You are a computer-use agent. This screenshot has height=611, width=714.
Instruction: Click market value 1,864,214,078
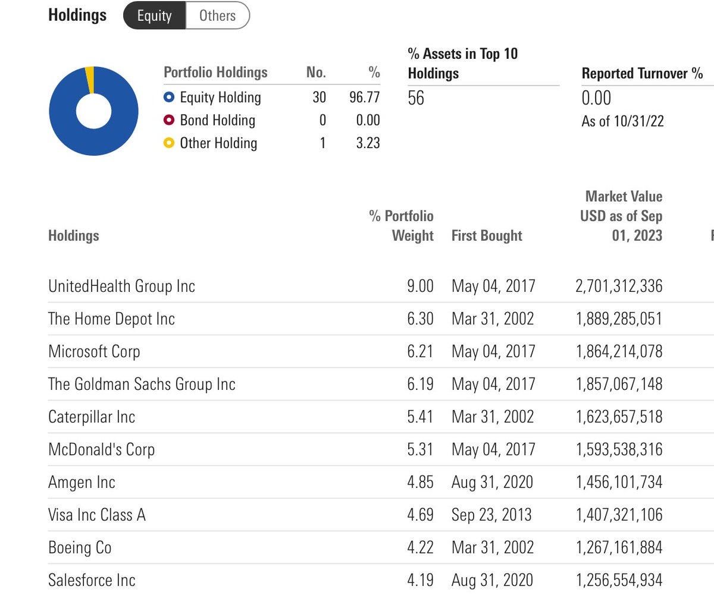coord(619,351)
